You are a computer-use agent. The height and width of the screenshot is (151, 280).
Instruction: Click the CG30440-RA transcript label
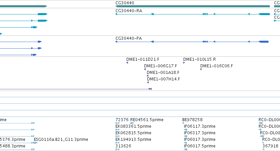[x=129, y=11]
